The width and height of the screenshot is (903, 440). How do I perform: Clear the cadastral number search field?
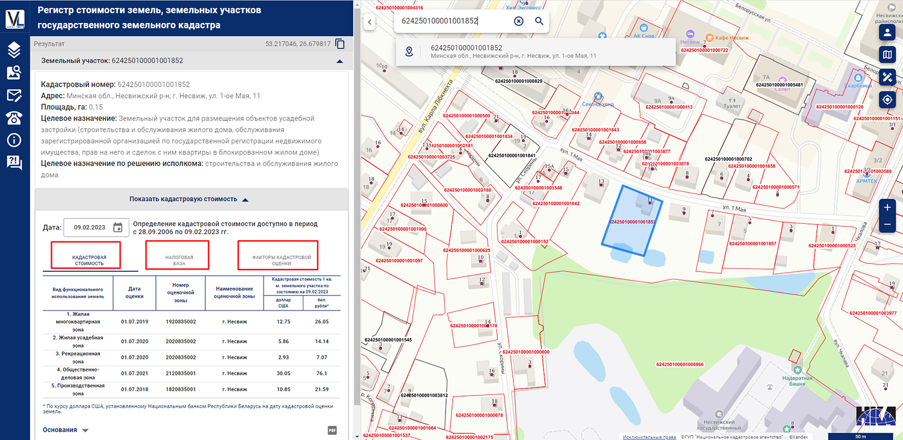(519, 21)
